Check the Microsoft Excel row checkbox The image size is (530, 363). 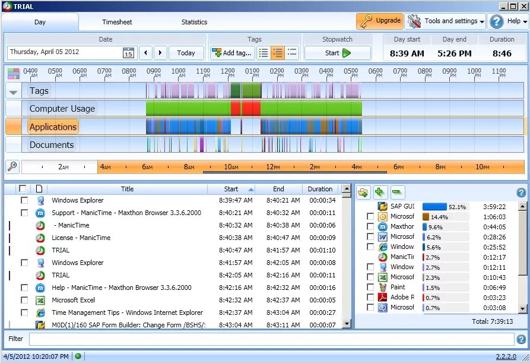(24, 300)
